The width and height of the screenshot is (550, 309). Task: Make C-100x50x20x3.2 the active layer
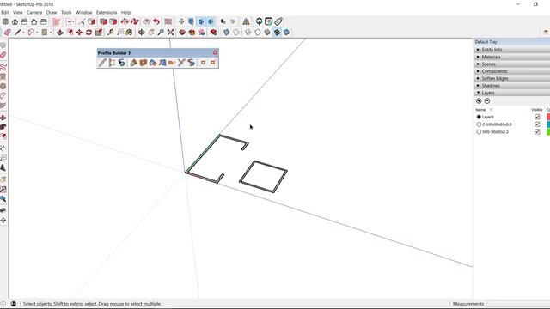[479, 124]
